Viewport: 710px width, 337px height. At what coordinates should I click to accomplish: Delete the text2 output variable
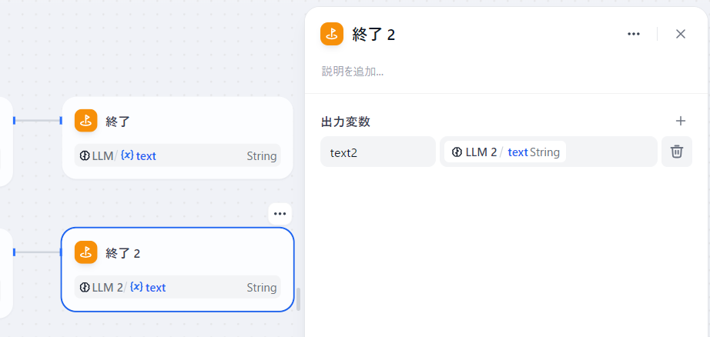[677, 152]
